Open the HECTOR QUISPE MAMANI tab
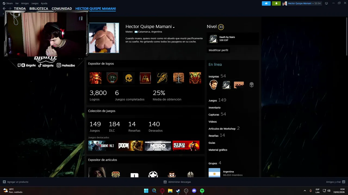The height and width of the screenshot is (195, 348). point(96,9)
